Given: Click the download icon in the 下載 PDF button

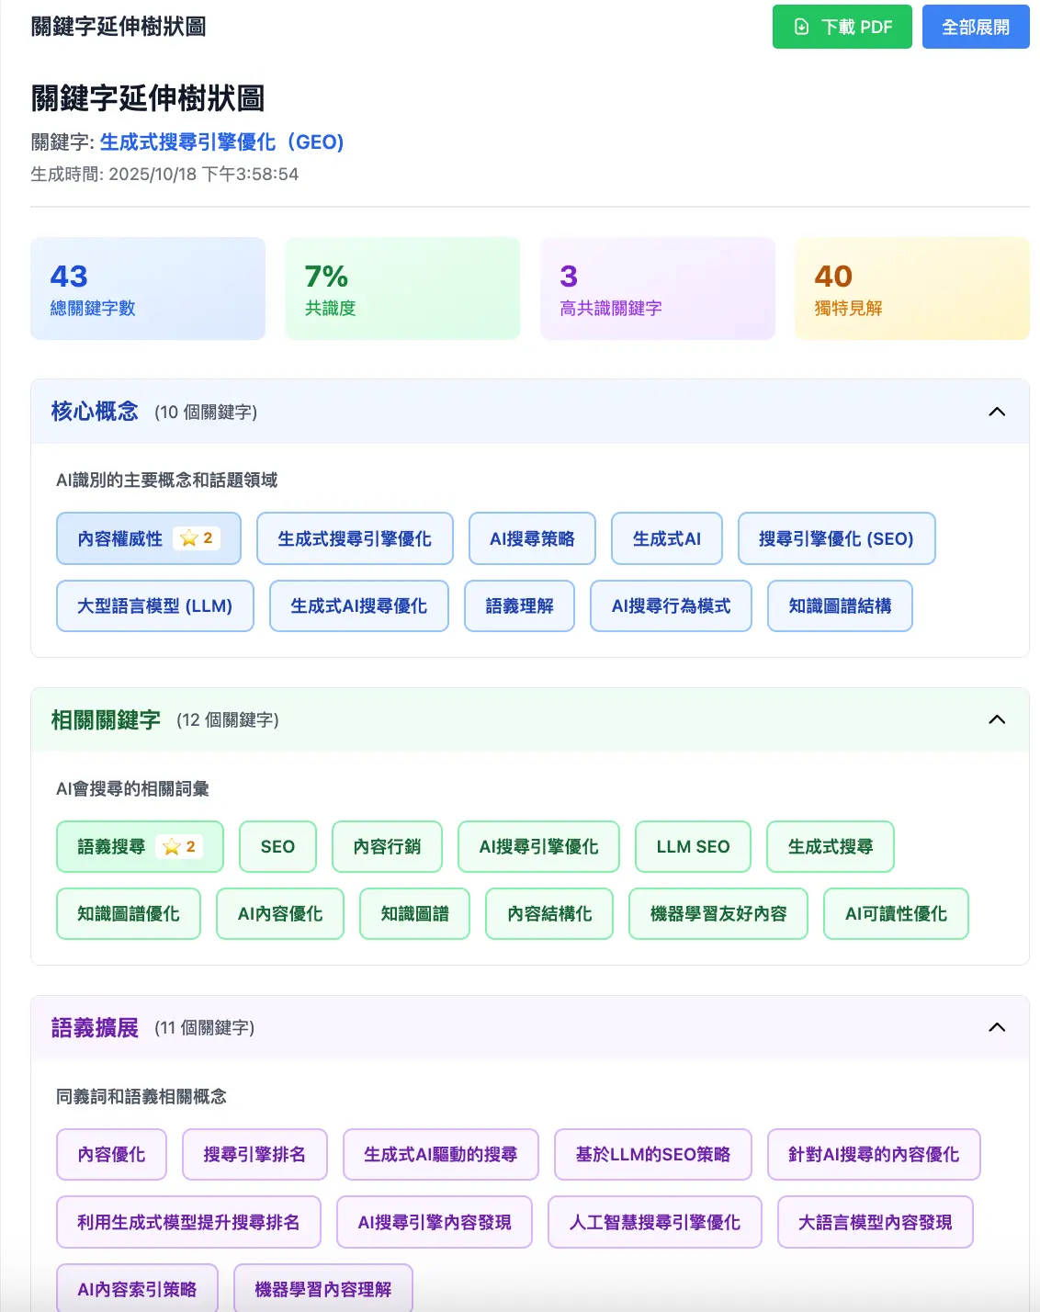Looking at the screenshot, I should click(x=801, y=27).
